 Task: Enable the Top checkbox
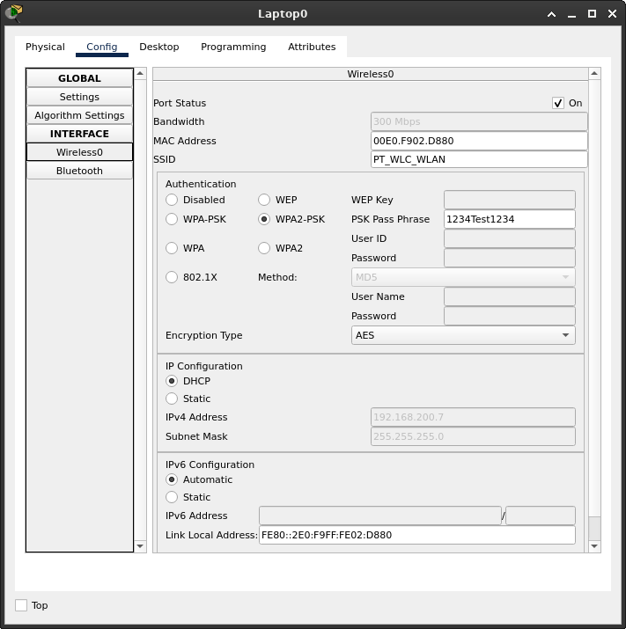pos(21,605)
